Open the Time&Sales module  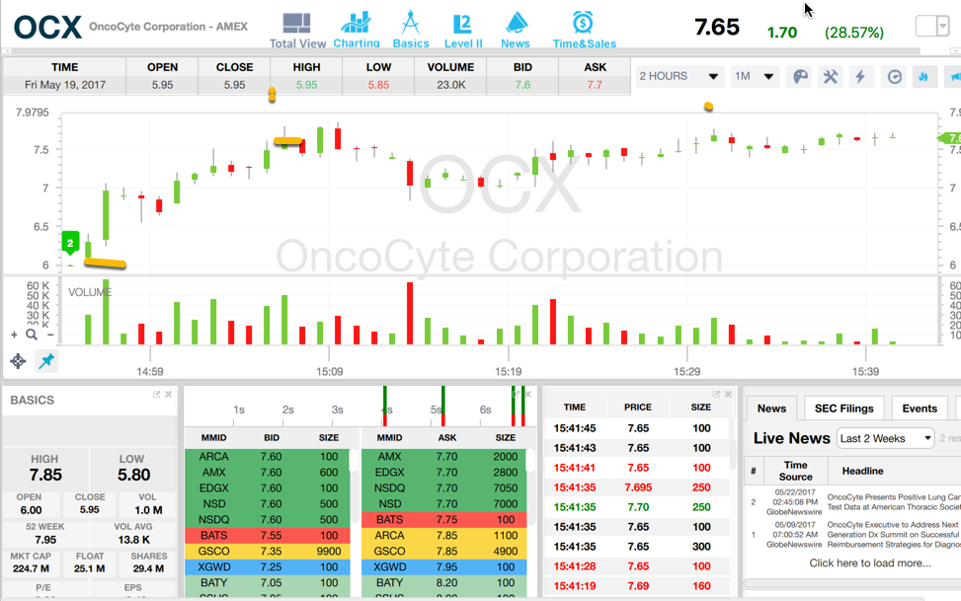click(x=584, y=30)
